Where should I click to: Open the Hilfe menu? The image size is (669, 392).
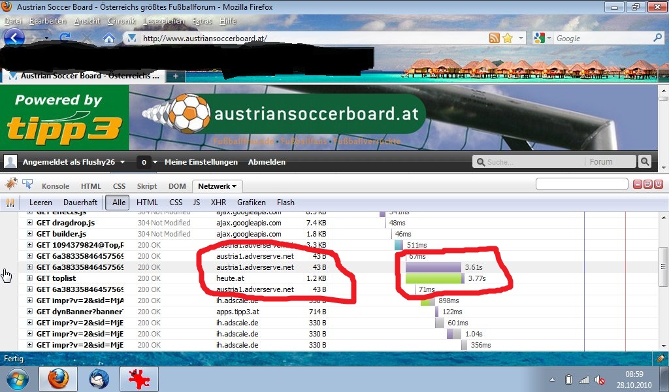[228, 21]
